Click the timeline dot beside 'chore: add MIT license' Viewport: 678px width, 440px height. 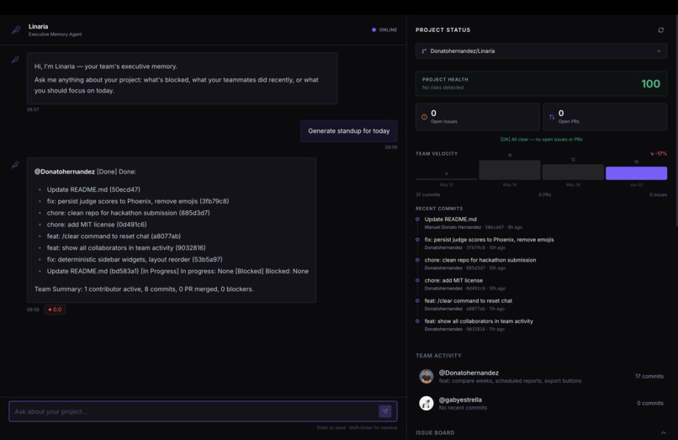[417, 280]
